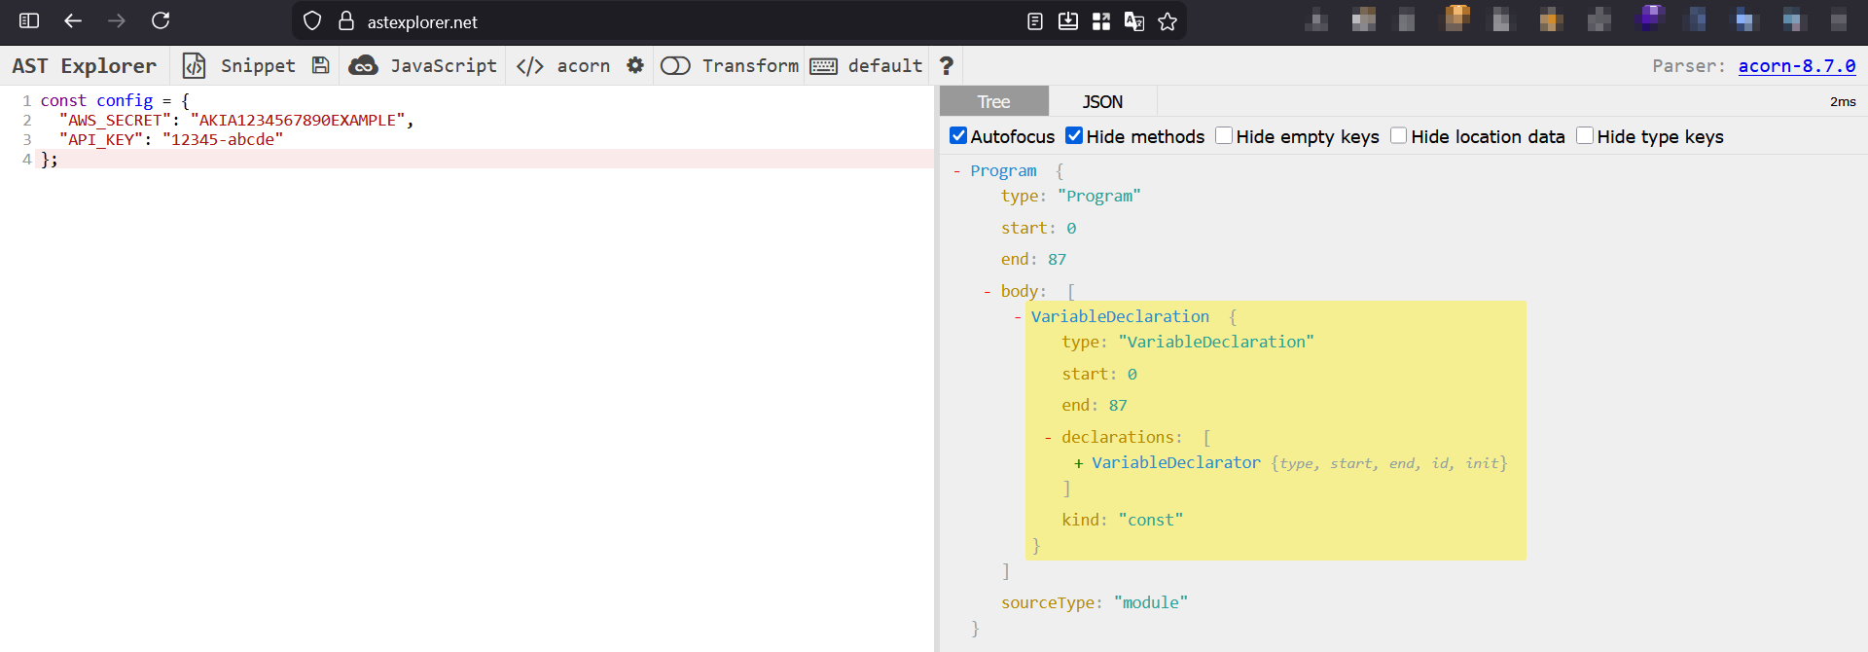Open help question mark icon
1868x652 pixels.
(946, 65)
